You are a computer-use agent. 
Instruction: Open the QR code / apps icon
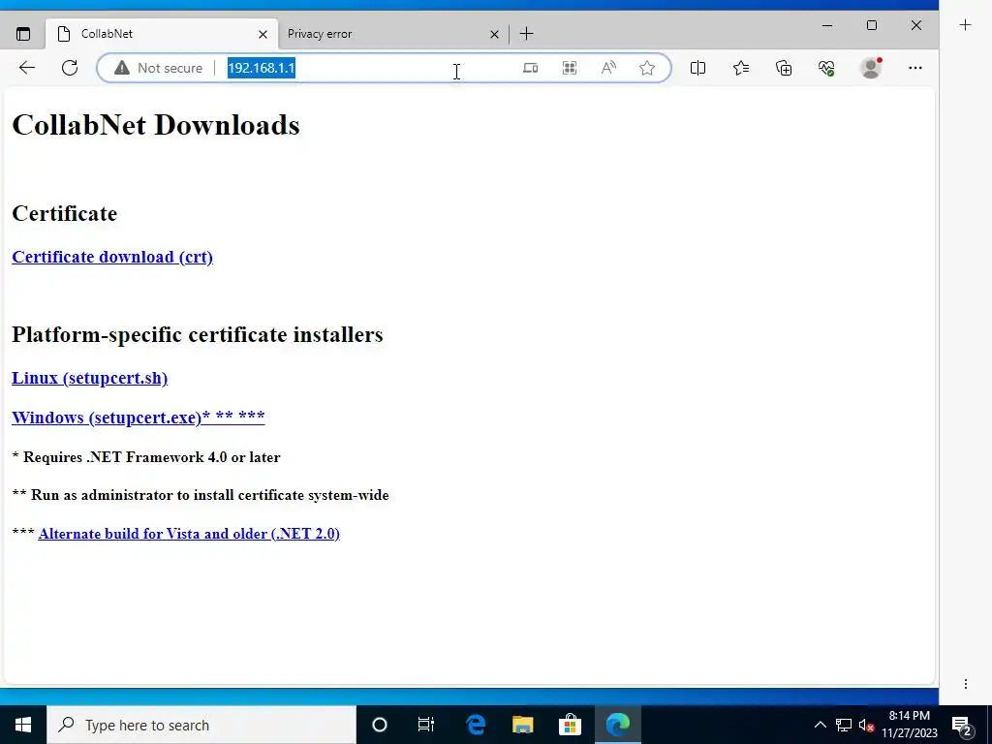tap(570, 68)
